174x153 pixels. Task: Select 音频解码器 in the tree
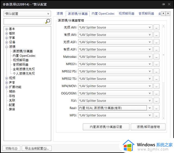21,65
